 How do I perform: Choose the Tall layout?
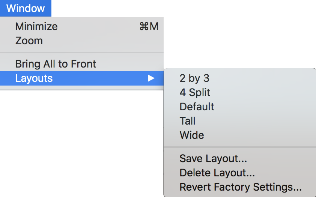[187, 121]
